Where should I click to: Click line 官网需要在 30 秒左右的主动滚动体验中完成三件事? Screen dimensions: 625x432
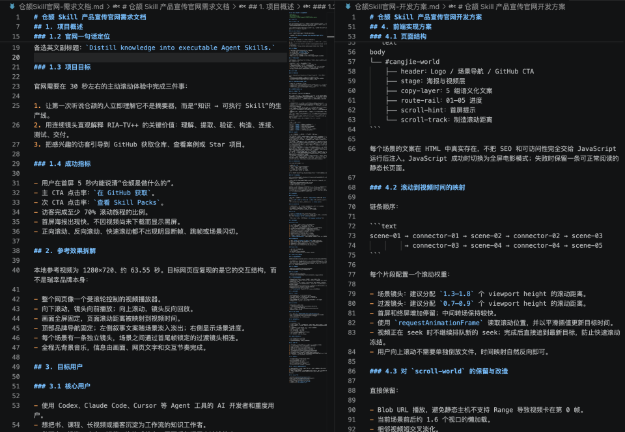[111, 87]
